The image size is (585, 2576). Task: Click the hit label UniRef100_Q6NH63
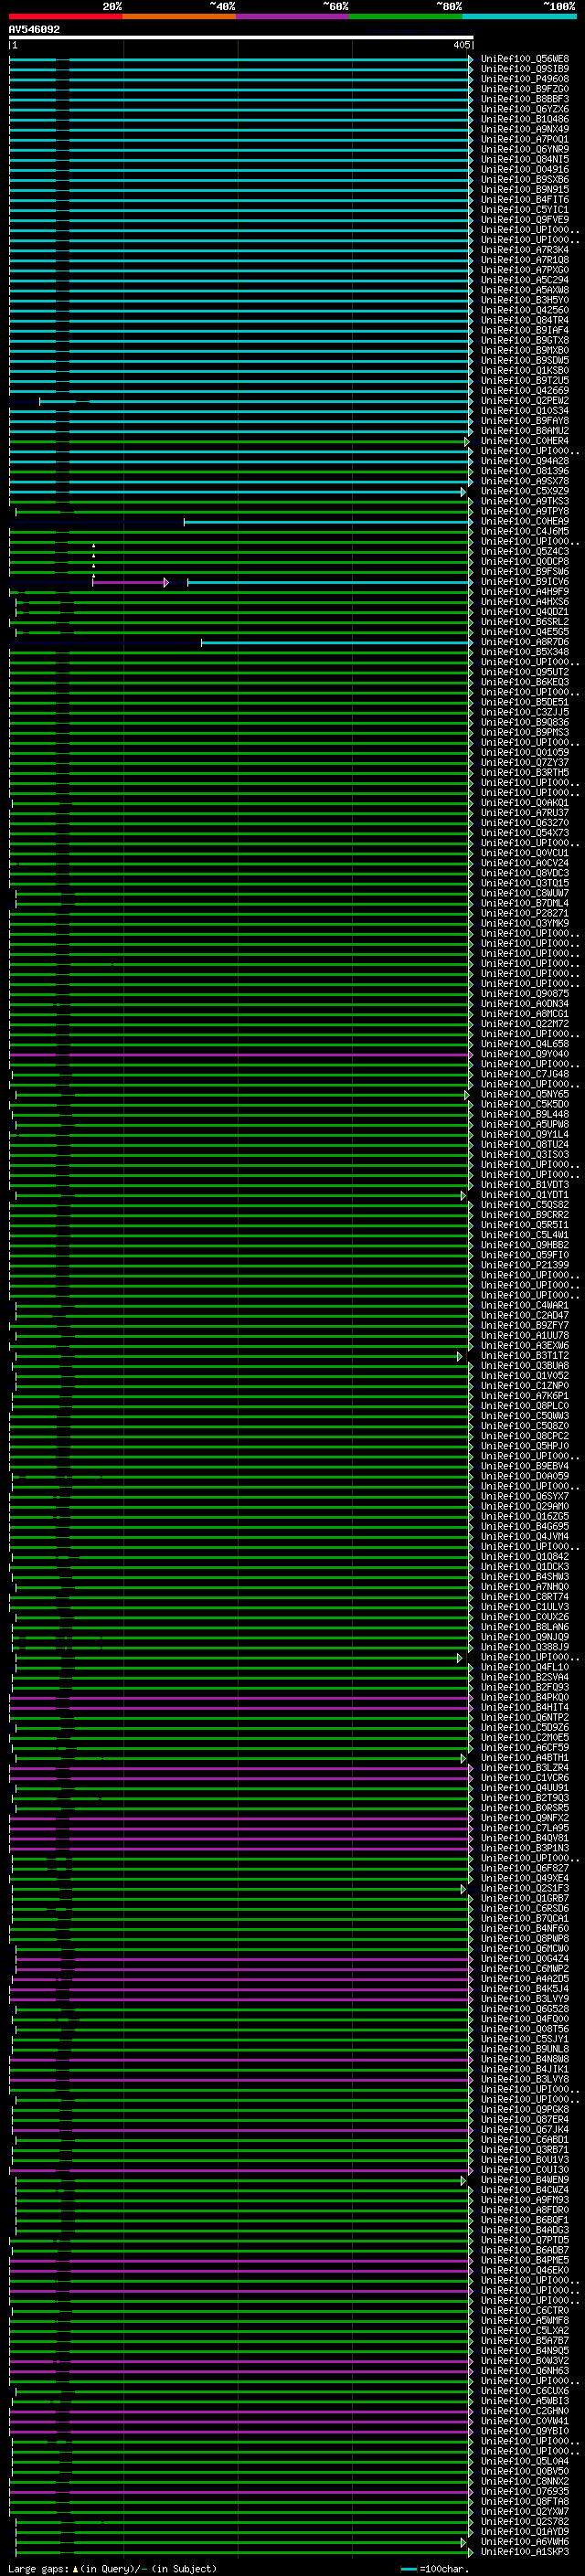(x=525, y=2371)
